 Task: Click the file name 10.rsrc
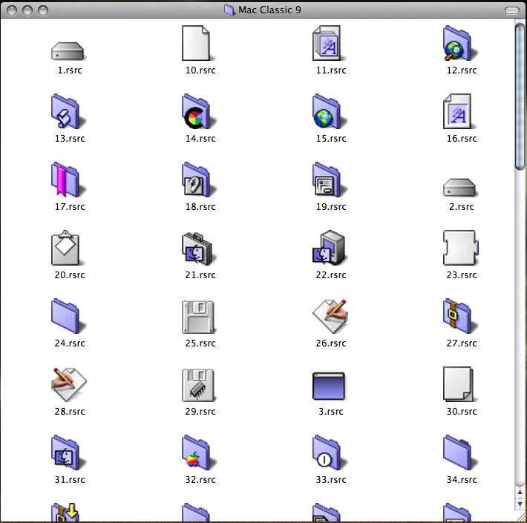click(x=200, y=70)
